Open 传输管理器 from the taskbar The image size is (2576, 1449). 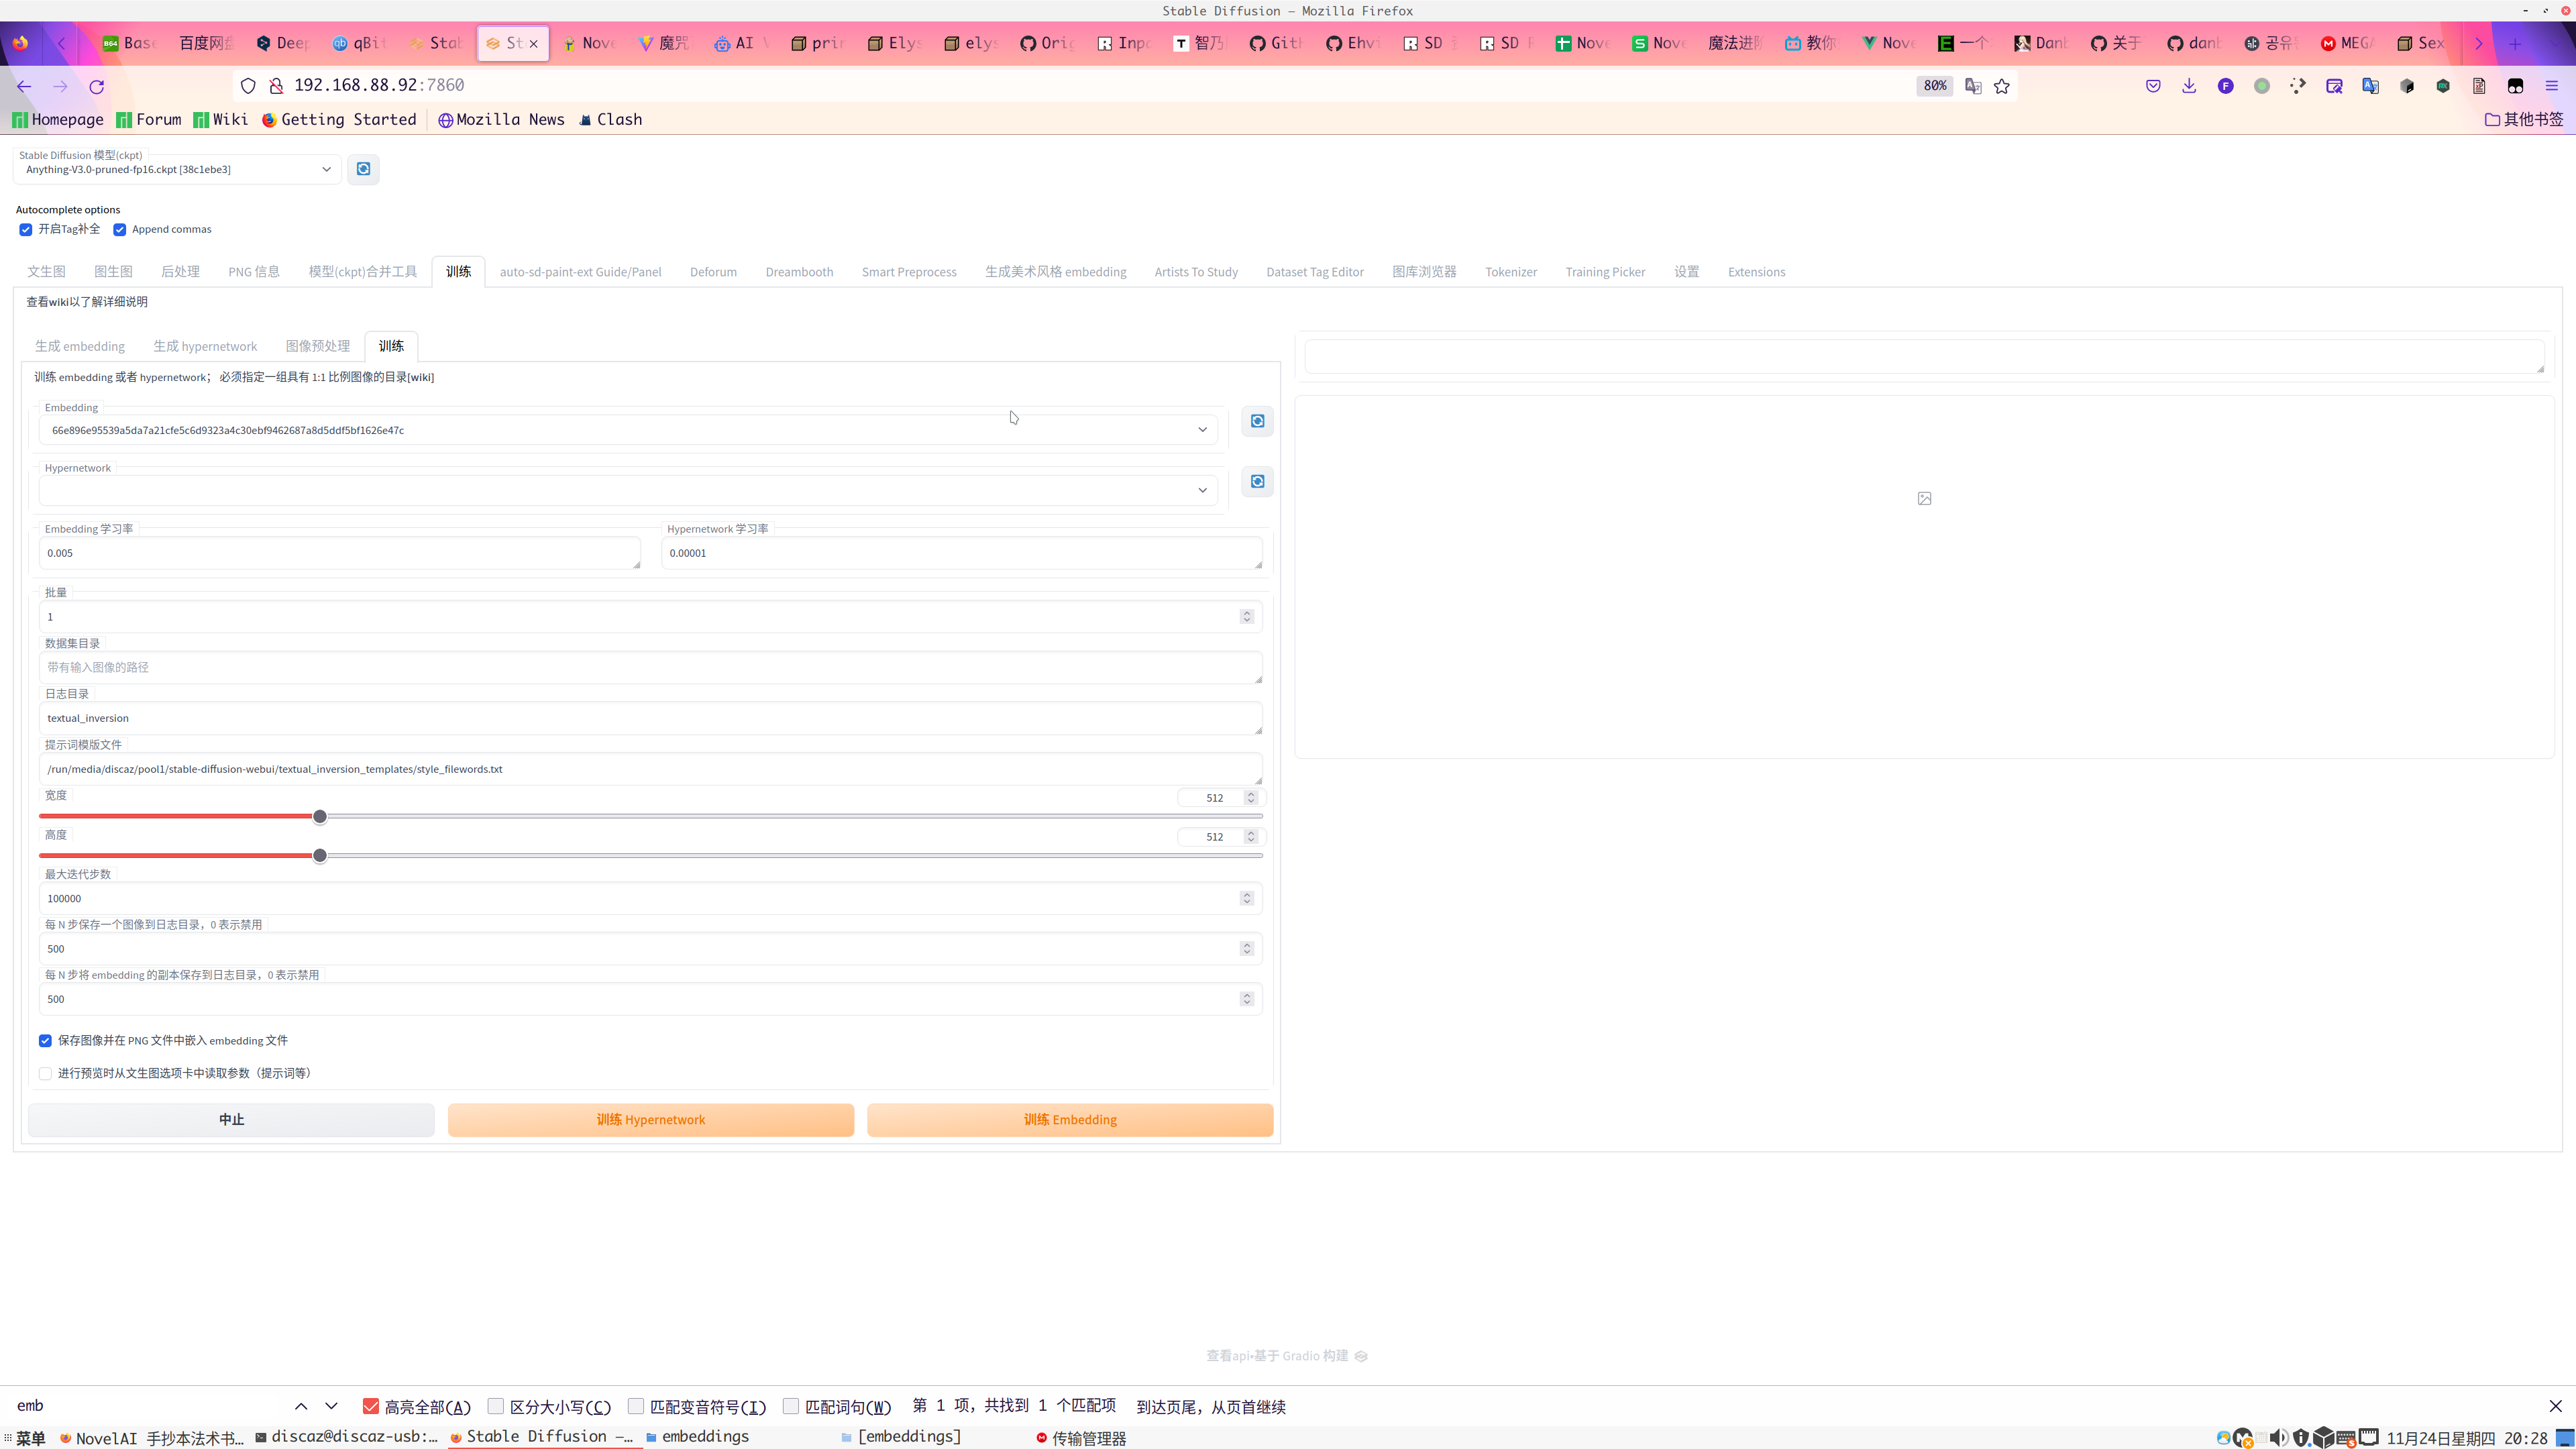pyautogui.click(x=1090, y=1437)
